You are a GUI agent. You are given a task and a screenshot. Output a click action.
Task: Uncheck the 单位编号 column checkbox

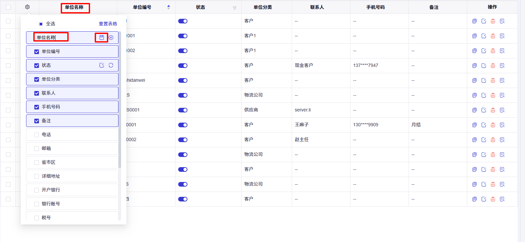point(37,51)
